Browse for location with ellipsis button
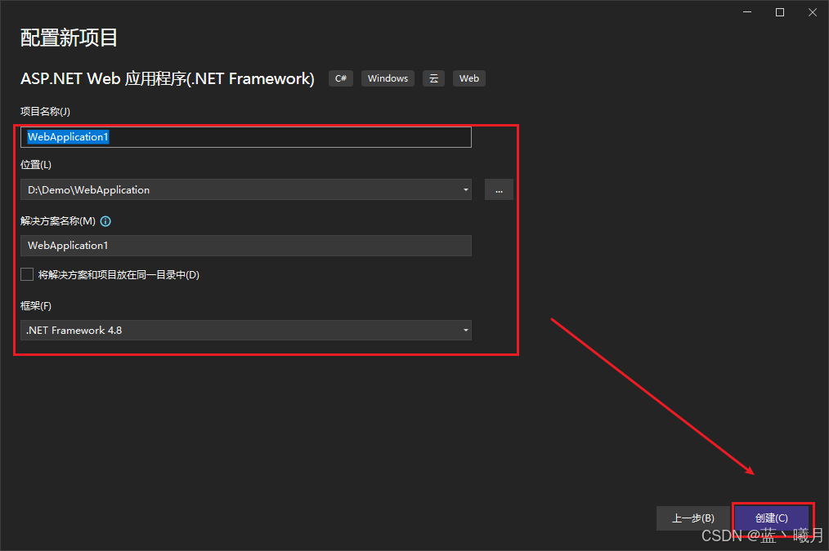 (x=499, y=189)
